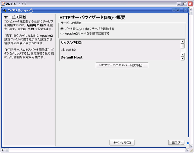194x153 pixels.
Task: Restore the YaST2@grape inner window
Action: [x=178, y=10]
